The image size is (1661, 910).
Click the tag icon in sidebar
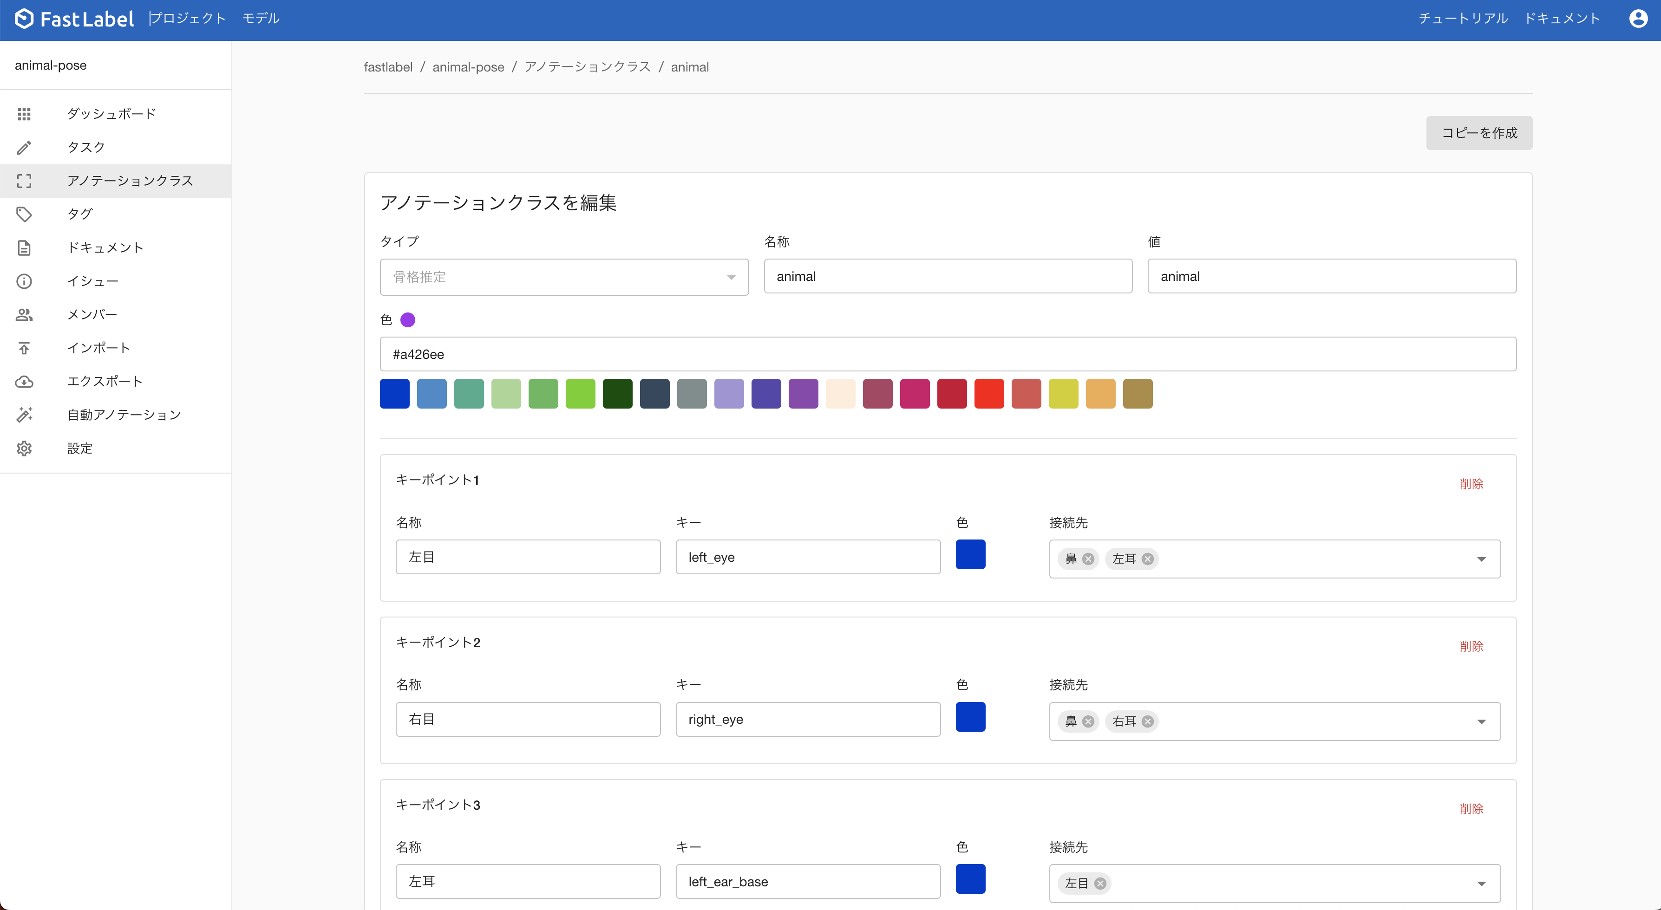tap(24, 214)
